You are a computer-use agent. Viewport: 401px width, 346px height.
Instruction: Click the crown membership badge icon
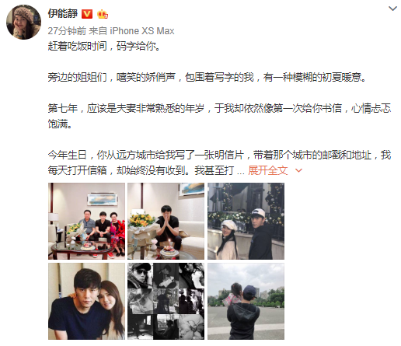[x=103, y=14]
